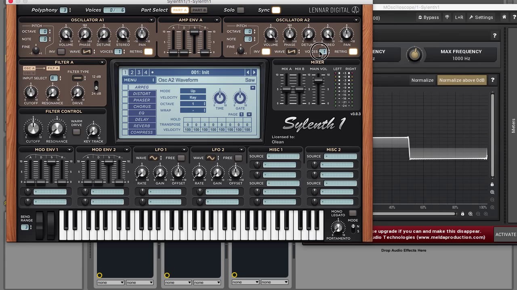Click the L+R channel mode button
Screen dimensions: 517x290
tap(459, 17)
